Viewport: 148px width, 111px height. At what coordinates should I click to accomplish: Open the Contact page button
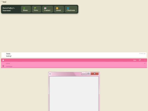[47, 9]
